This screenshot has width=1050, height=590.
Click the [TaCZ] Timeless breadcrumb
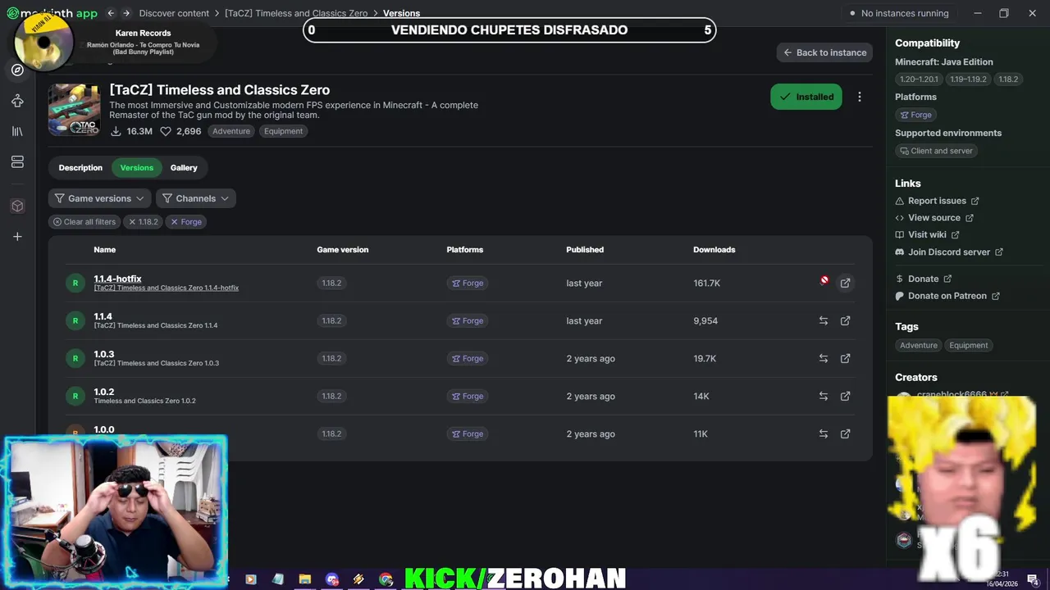(296, 13)
